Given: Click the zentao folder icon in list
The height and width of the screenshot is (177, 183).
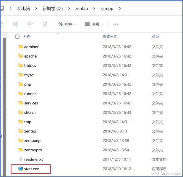Looking at the screenshot, I should 20,131.
